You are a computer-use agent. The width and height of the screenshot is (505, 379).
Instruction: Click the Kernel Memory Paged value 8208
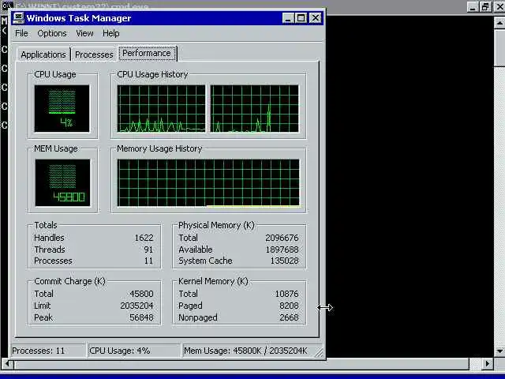click(289, 306)
